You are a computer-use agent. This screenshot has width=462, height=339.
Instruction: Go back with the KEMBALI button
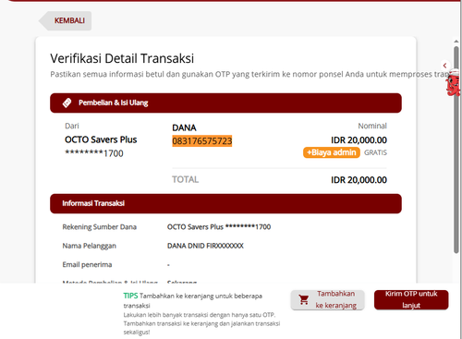[66, 20]
